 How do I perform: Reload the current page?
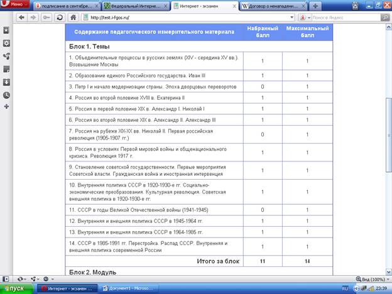click(x=60, y=18)
